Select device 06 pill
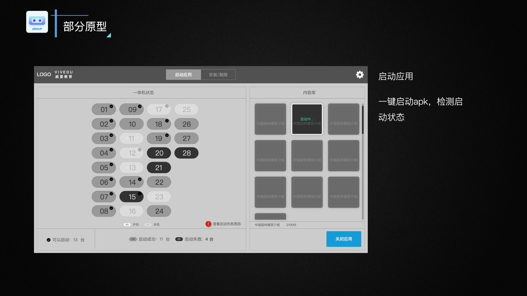This screenshot has width=527, height=296. pyautogui.click(x=104, y=182)
